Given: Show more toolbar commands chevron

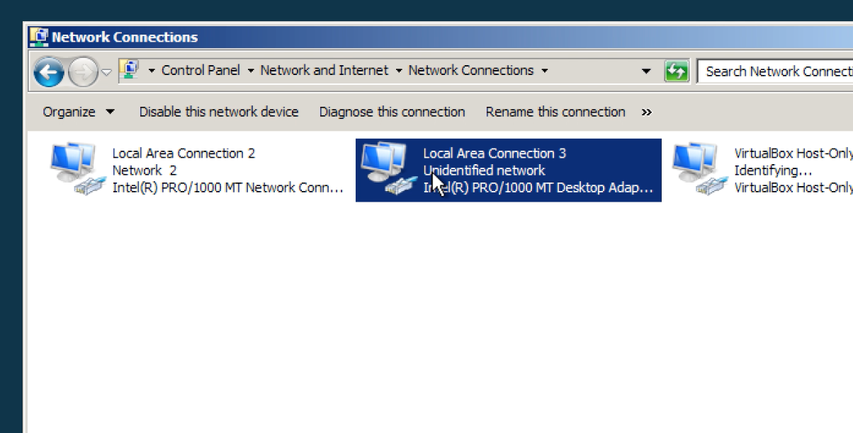Looking at the screenshot, I should coord(646,112).
